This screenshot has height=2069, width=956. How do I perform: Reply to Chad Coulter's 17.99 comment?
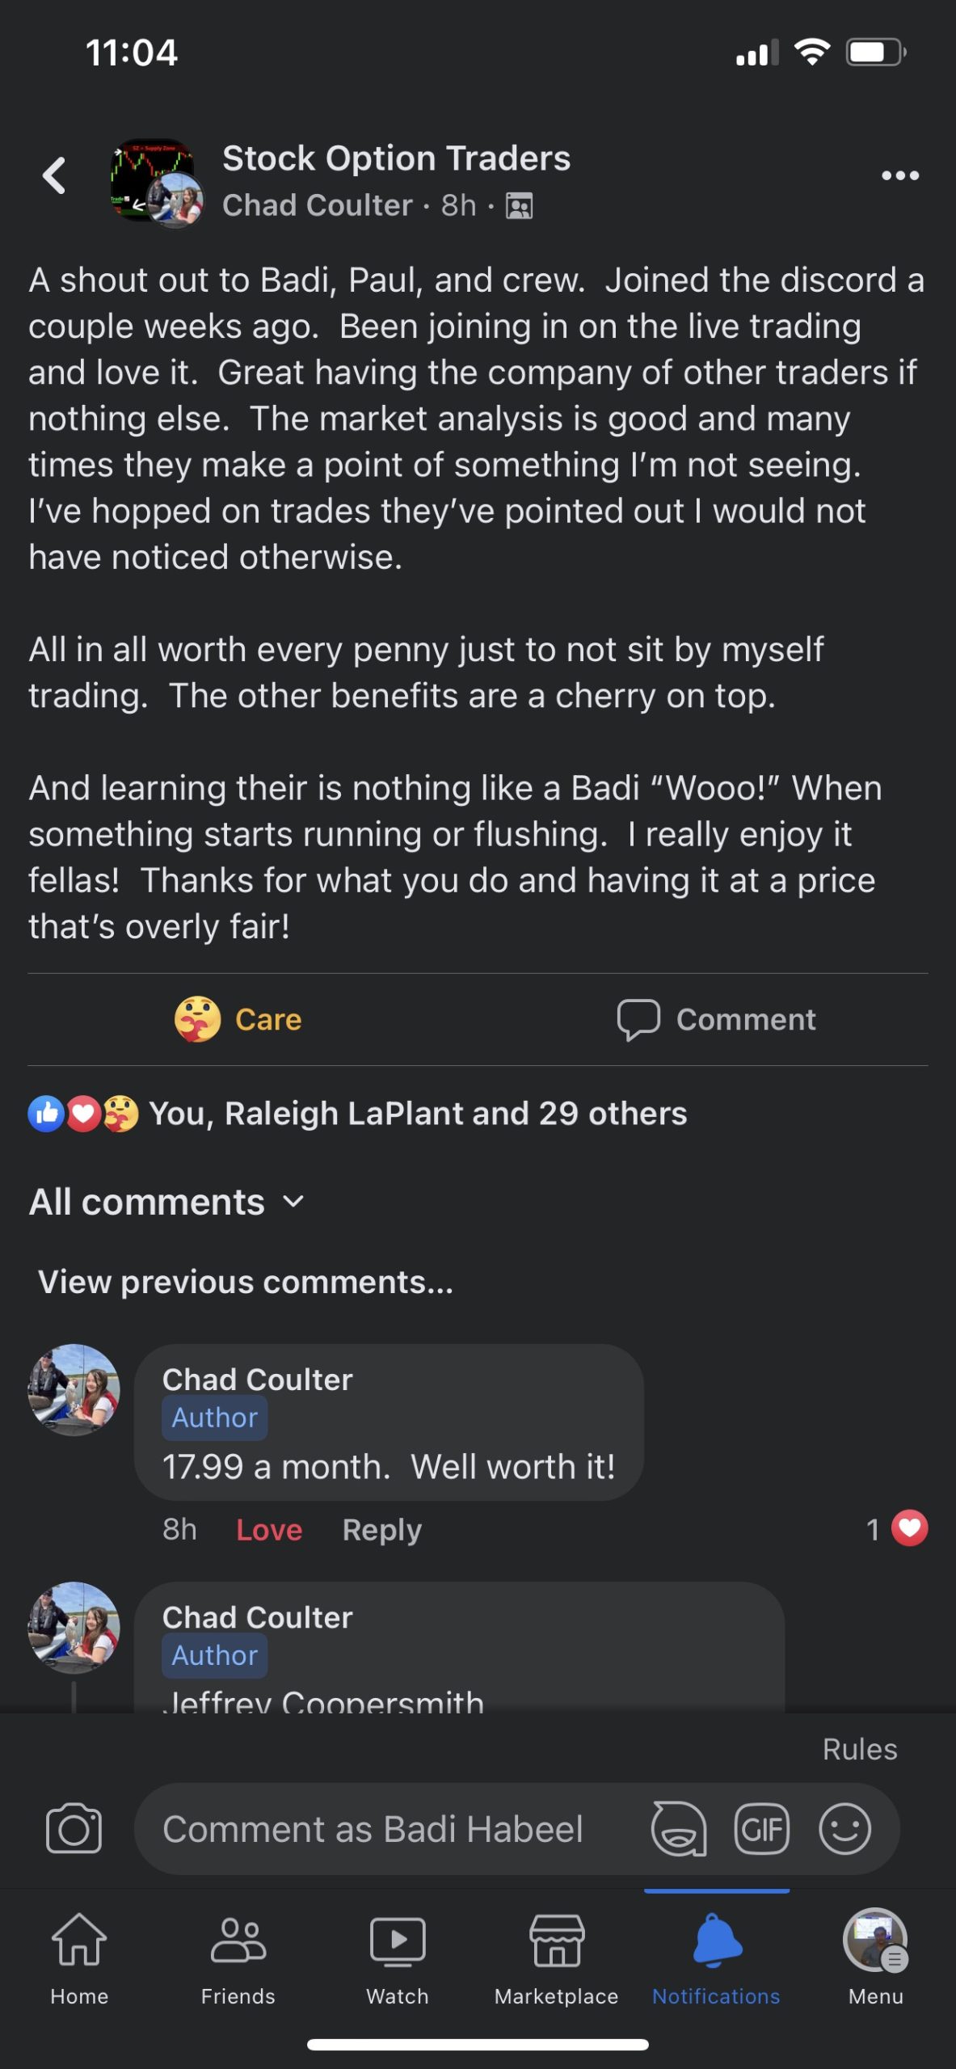[x=381, y=1530]
